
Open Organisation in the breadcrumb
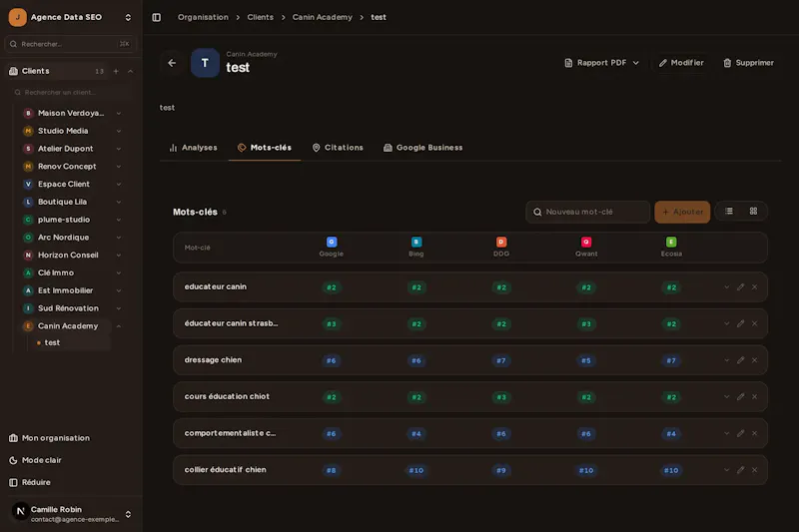coord(203,17)
